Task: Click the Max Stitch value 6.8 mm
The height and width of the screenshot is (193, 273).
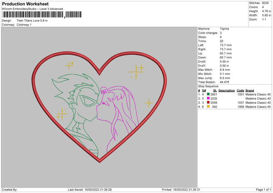Action: (x=225, y=70)
